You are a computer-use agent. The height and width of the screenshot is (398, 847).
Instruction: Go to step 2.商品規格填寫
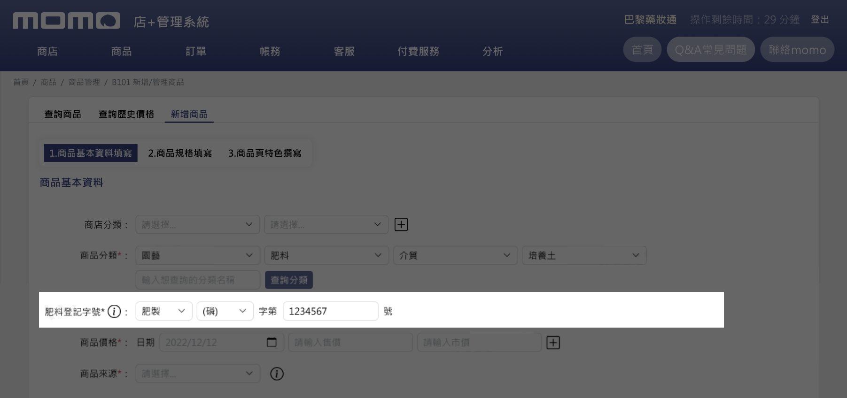pyautogui.click(x=180, y=153)
